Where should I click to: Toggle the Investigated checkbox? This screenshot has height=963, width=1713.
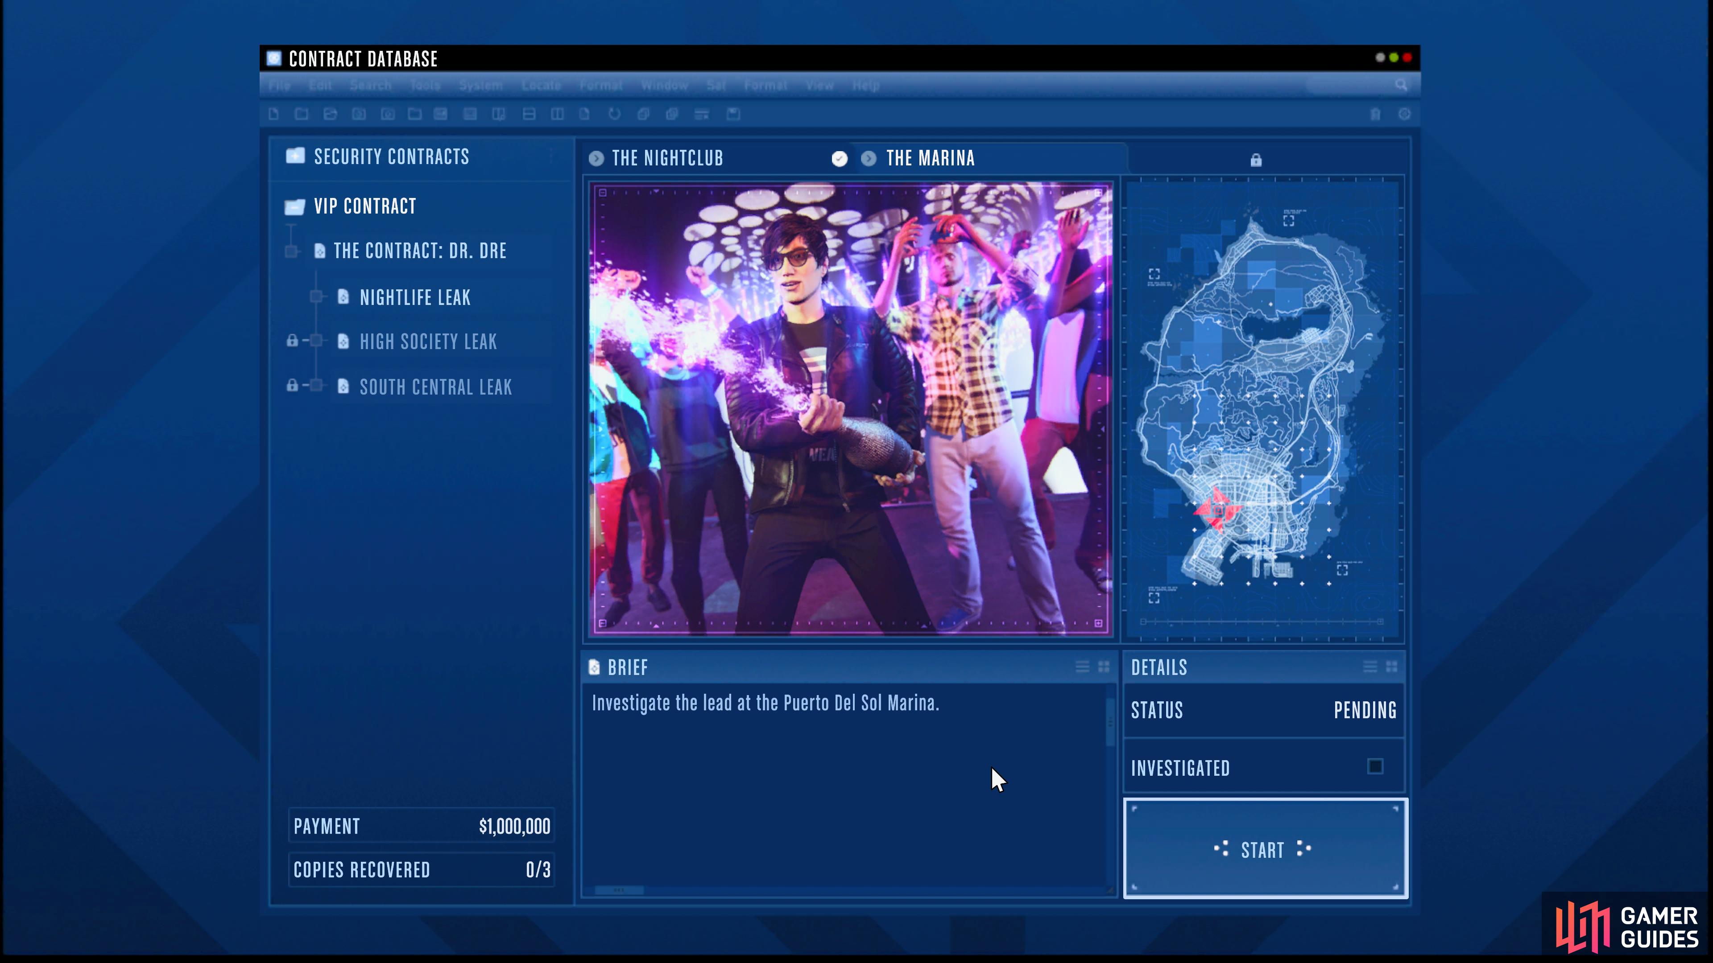tap(1375, 767)
